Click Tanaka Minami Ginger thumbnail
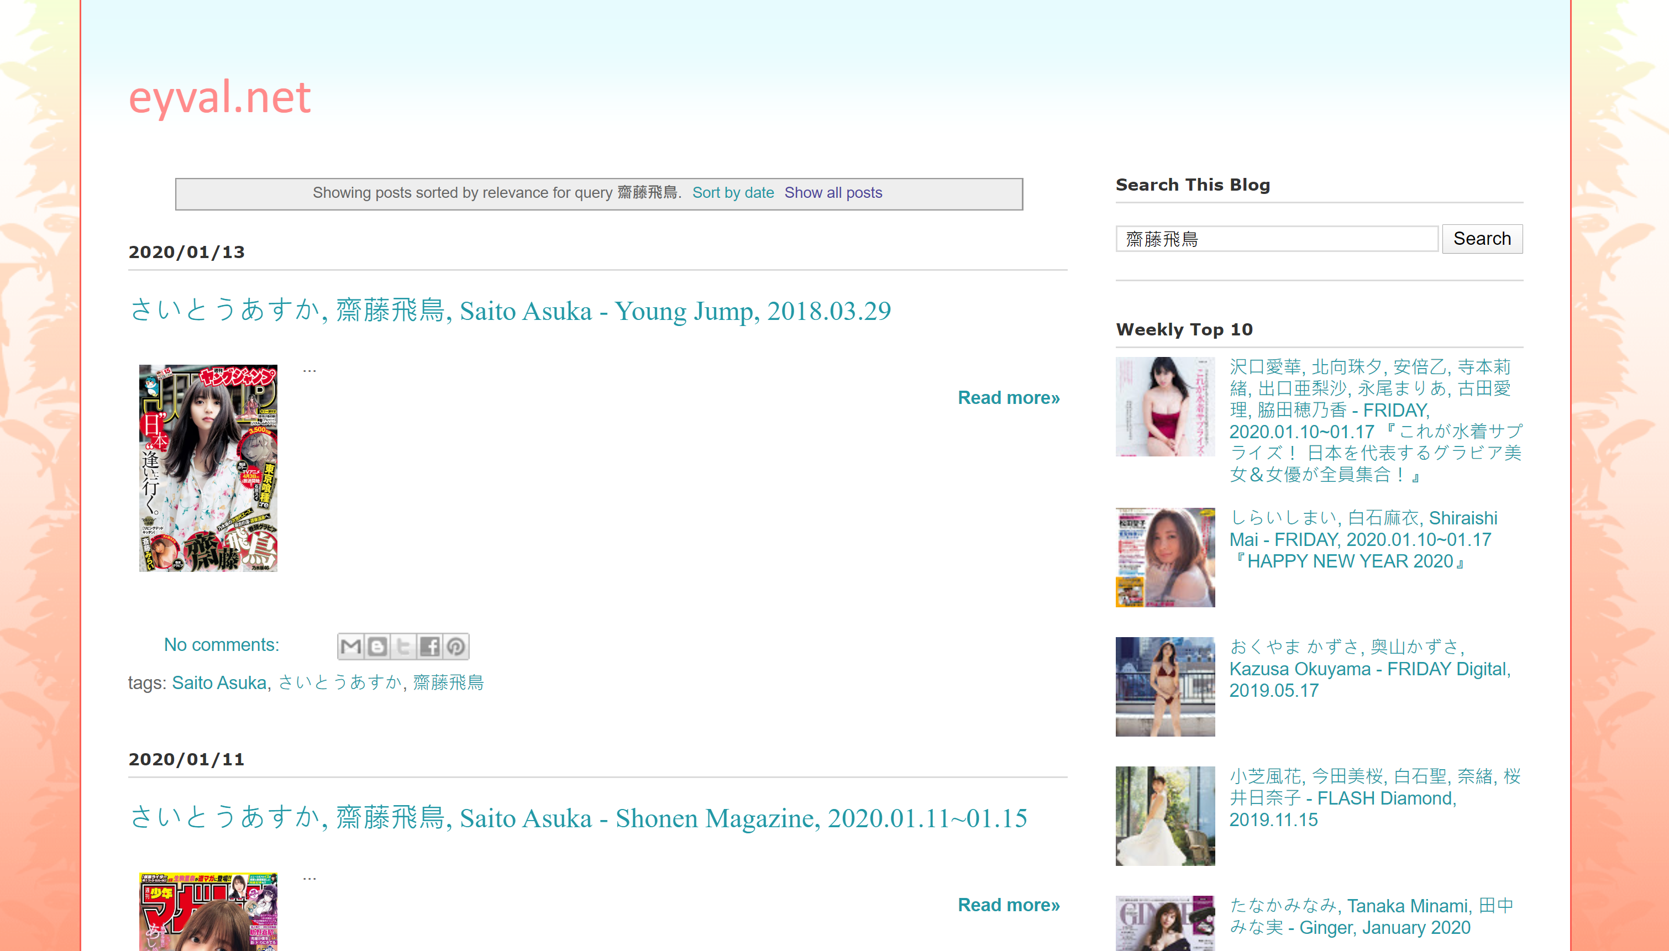1669x951 pixels. [x=1166, y=923]
